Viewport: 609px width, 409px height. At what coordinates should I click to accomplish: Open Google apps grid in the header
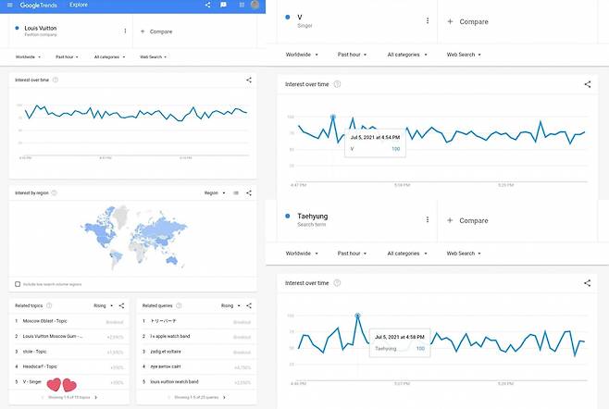239,5
